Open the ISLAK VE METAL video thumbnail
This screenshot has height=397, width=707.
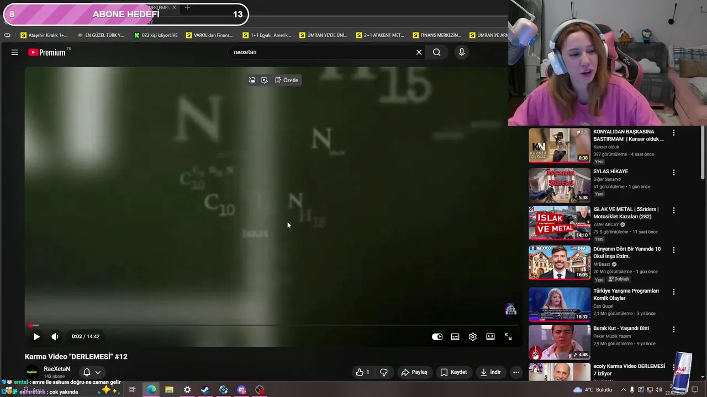click(x=560, y=223)
